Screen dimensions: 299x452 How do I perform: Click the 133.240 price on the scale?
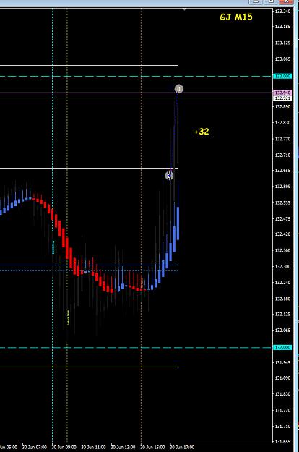(x=282, y=12)
